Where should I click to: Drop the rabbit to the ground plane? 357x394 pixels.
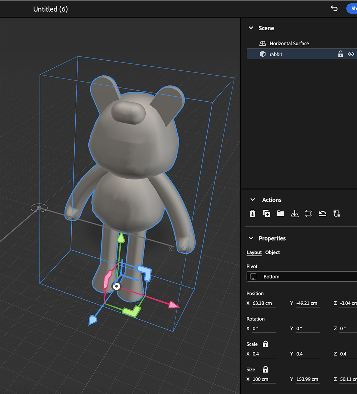295,213
